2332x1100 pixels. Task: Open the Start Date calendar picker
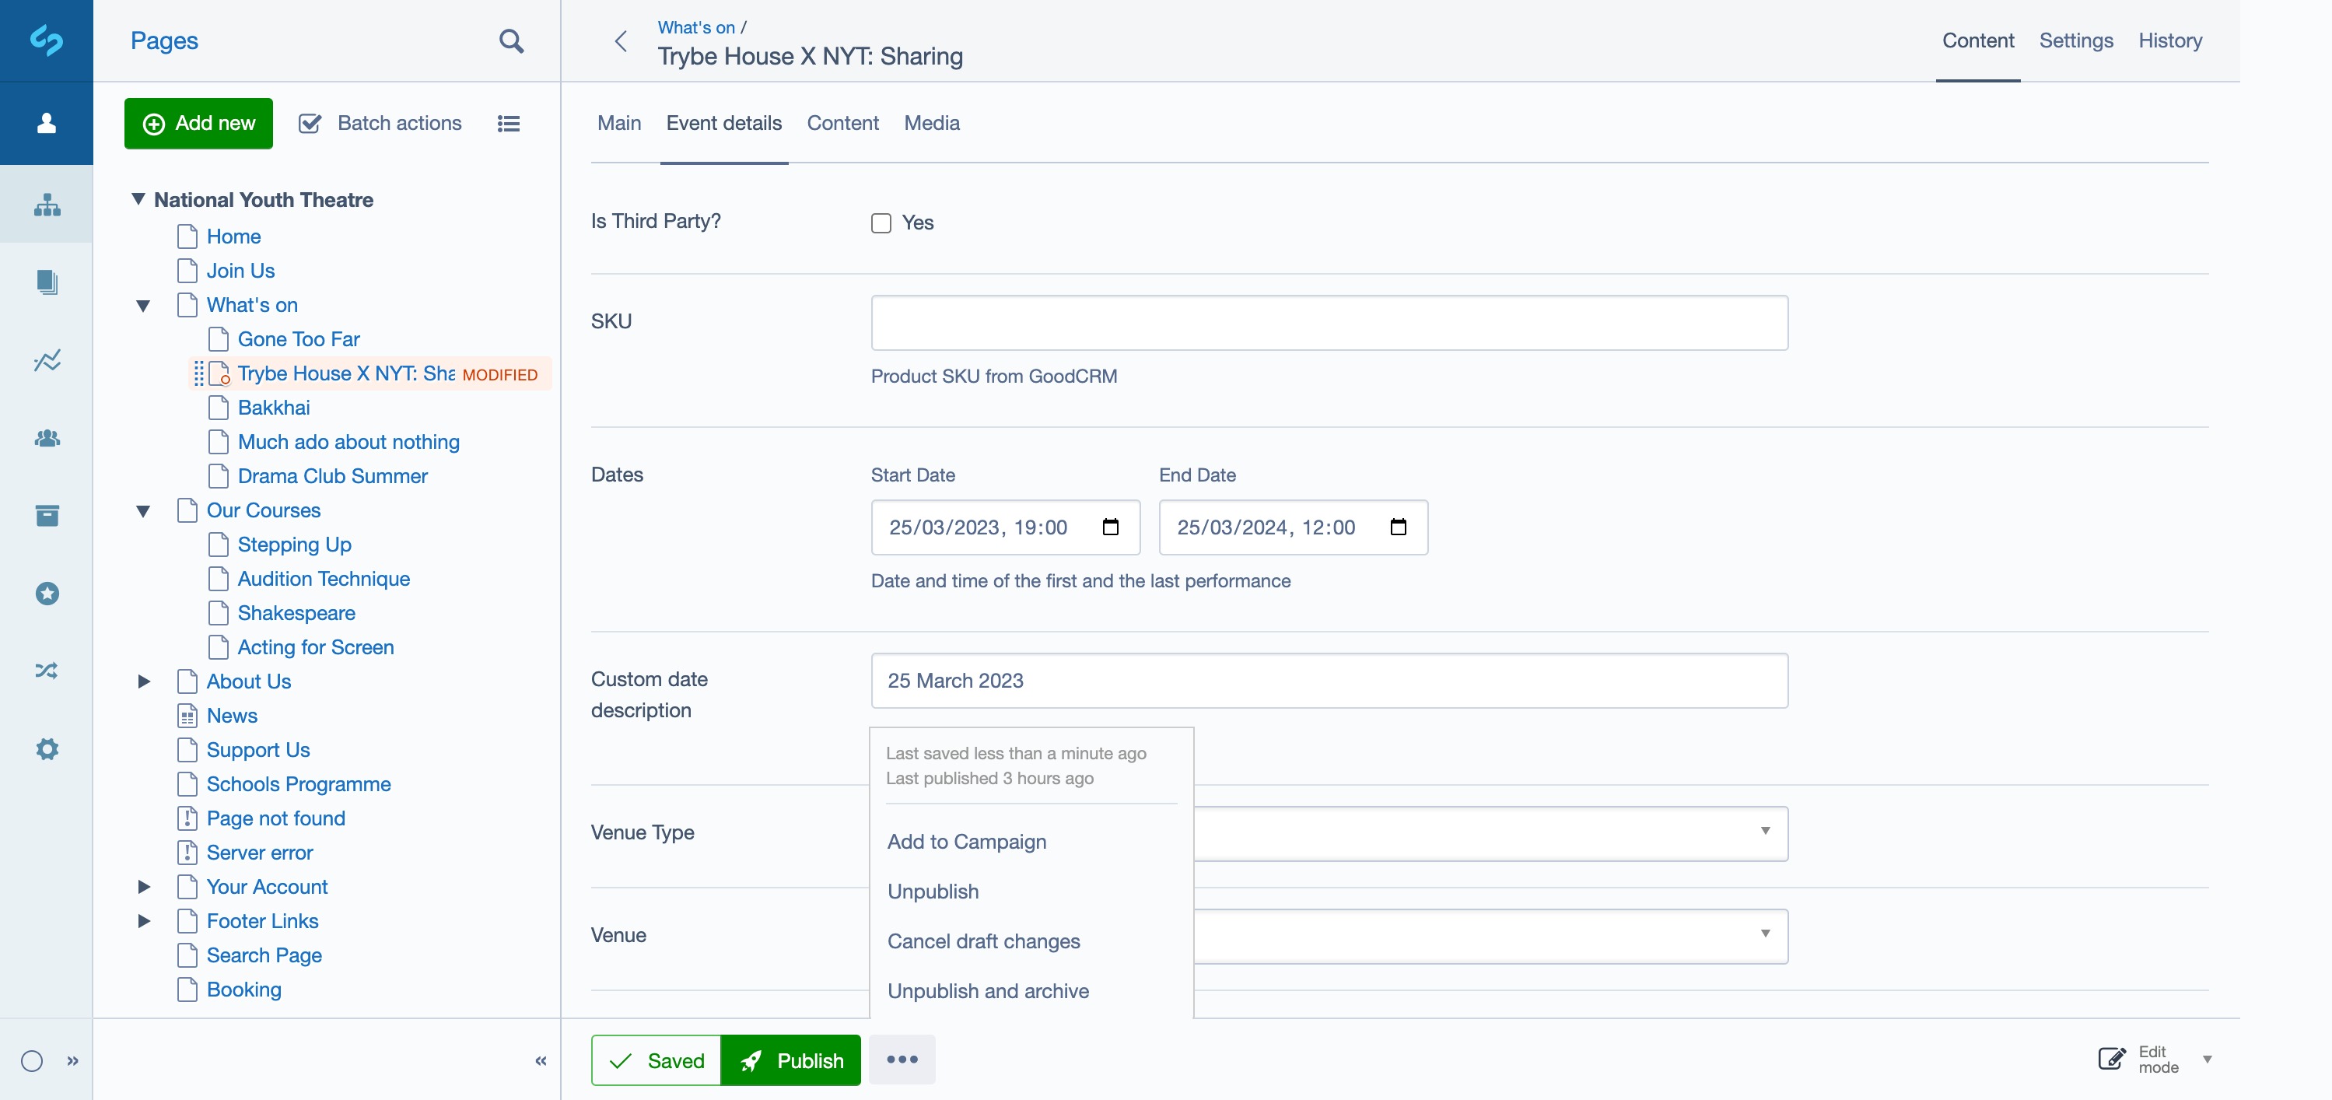click(1111, 527)
